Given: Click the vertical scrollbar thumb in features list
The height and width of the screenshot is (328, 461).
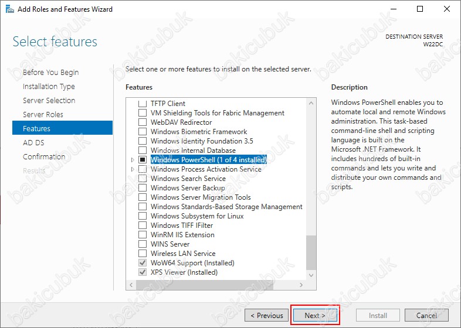Looking at the screenshot, I should tap(311, 252).
